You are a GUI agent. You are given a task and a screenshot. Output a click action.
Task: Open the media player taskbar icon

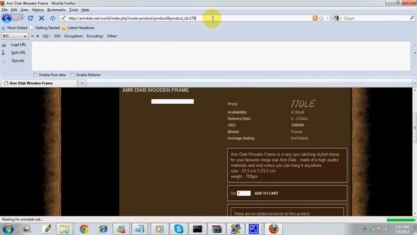pos(159,229)
